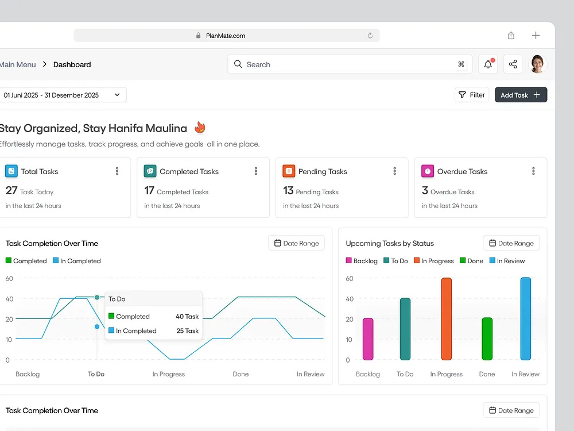Screen dimensions: 574x431
Task: Click 'Upcoming Tasks by Status' title
Action: (390, 243)
